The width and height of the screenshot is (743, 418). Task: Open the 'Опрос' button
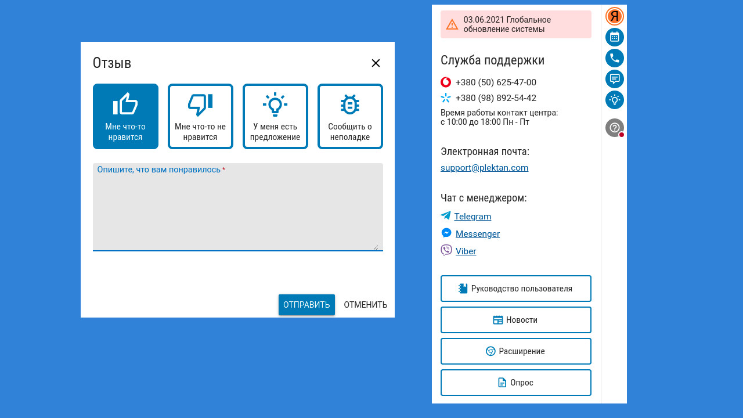[516, 383]
